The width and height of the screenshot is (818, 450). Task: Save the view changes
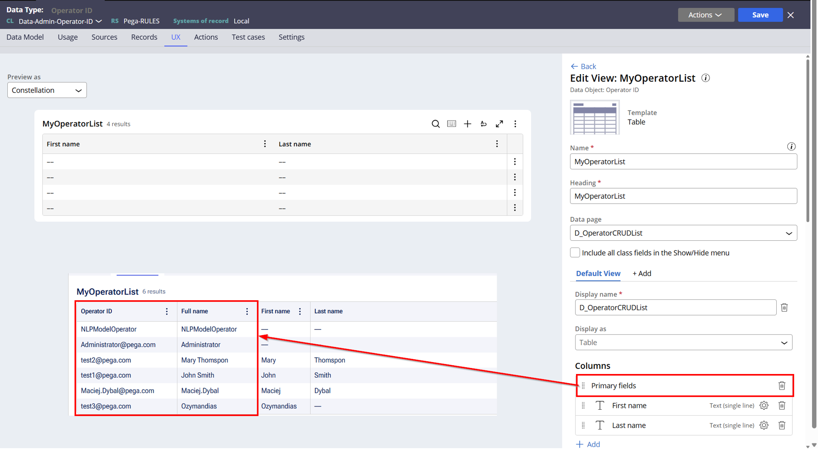click(x=760, y=15)
